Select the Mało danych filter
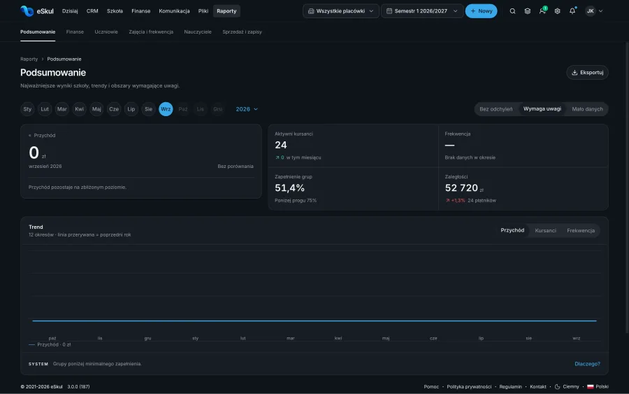 587,109
